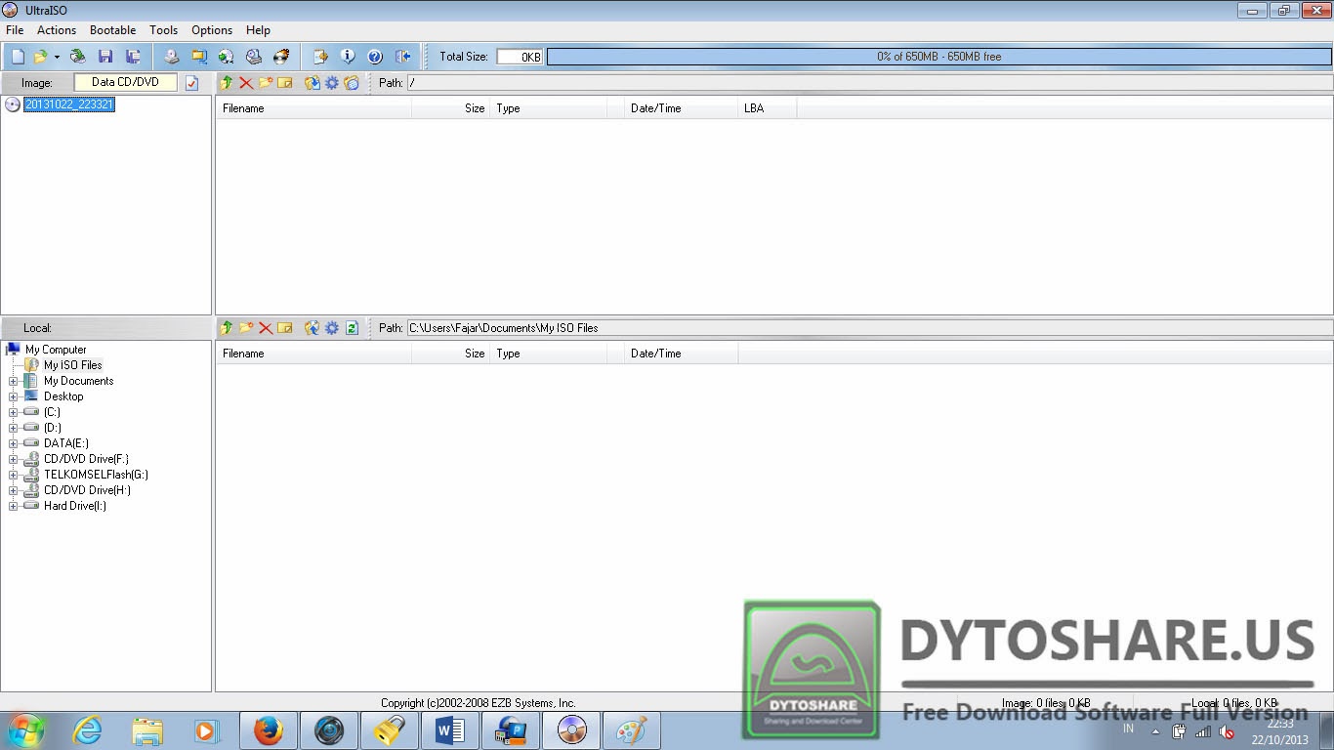The image size is (1334, 750).
Task: Select My Computer in local tree
Action: (x=56, y=350)
